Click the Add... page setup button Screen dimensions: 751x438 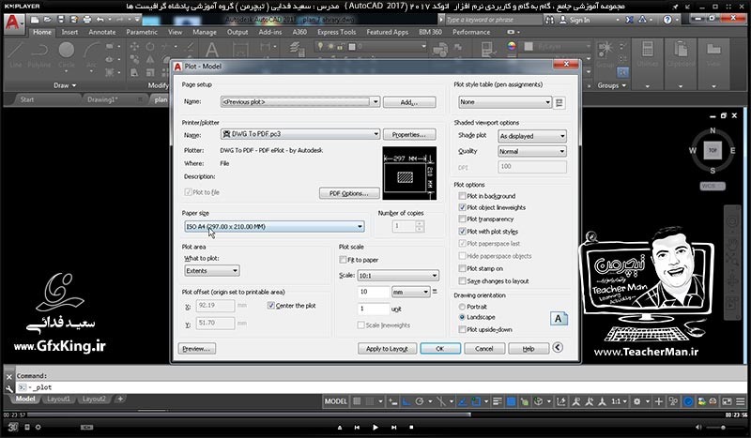point(409,102)
